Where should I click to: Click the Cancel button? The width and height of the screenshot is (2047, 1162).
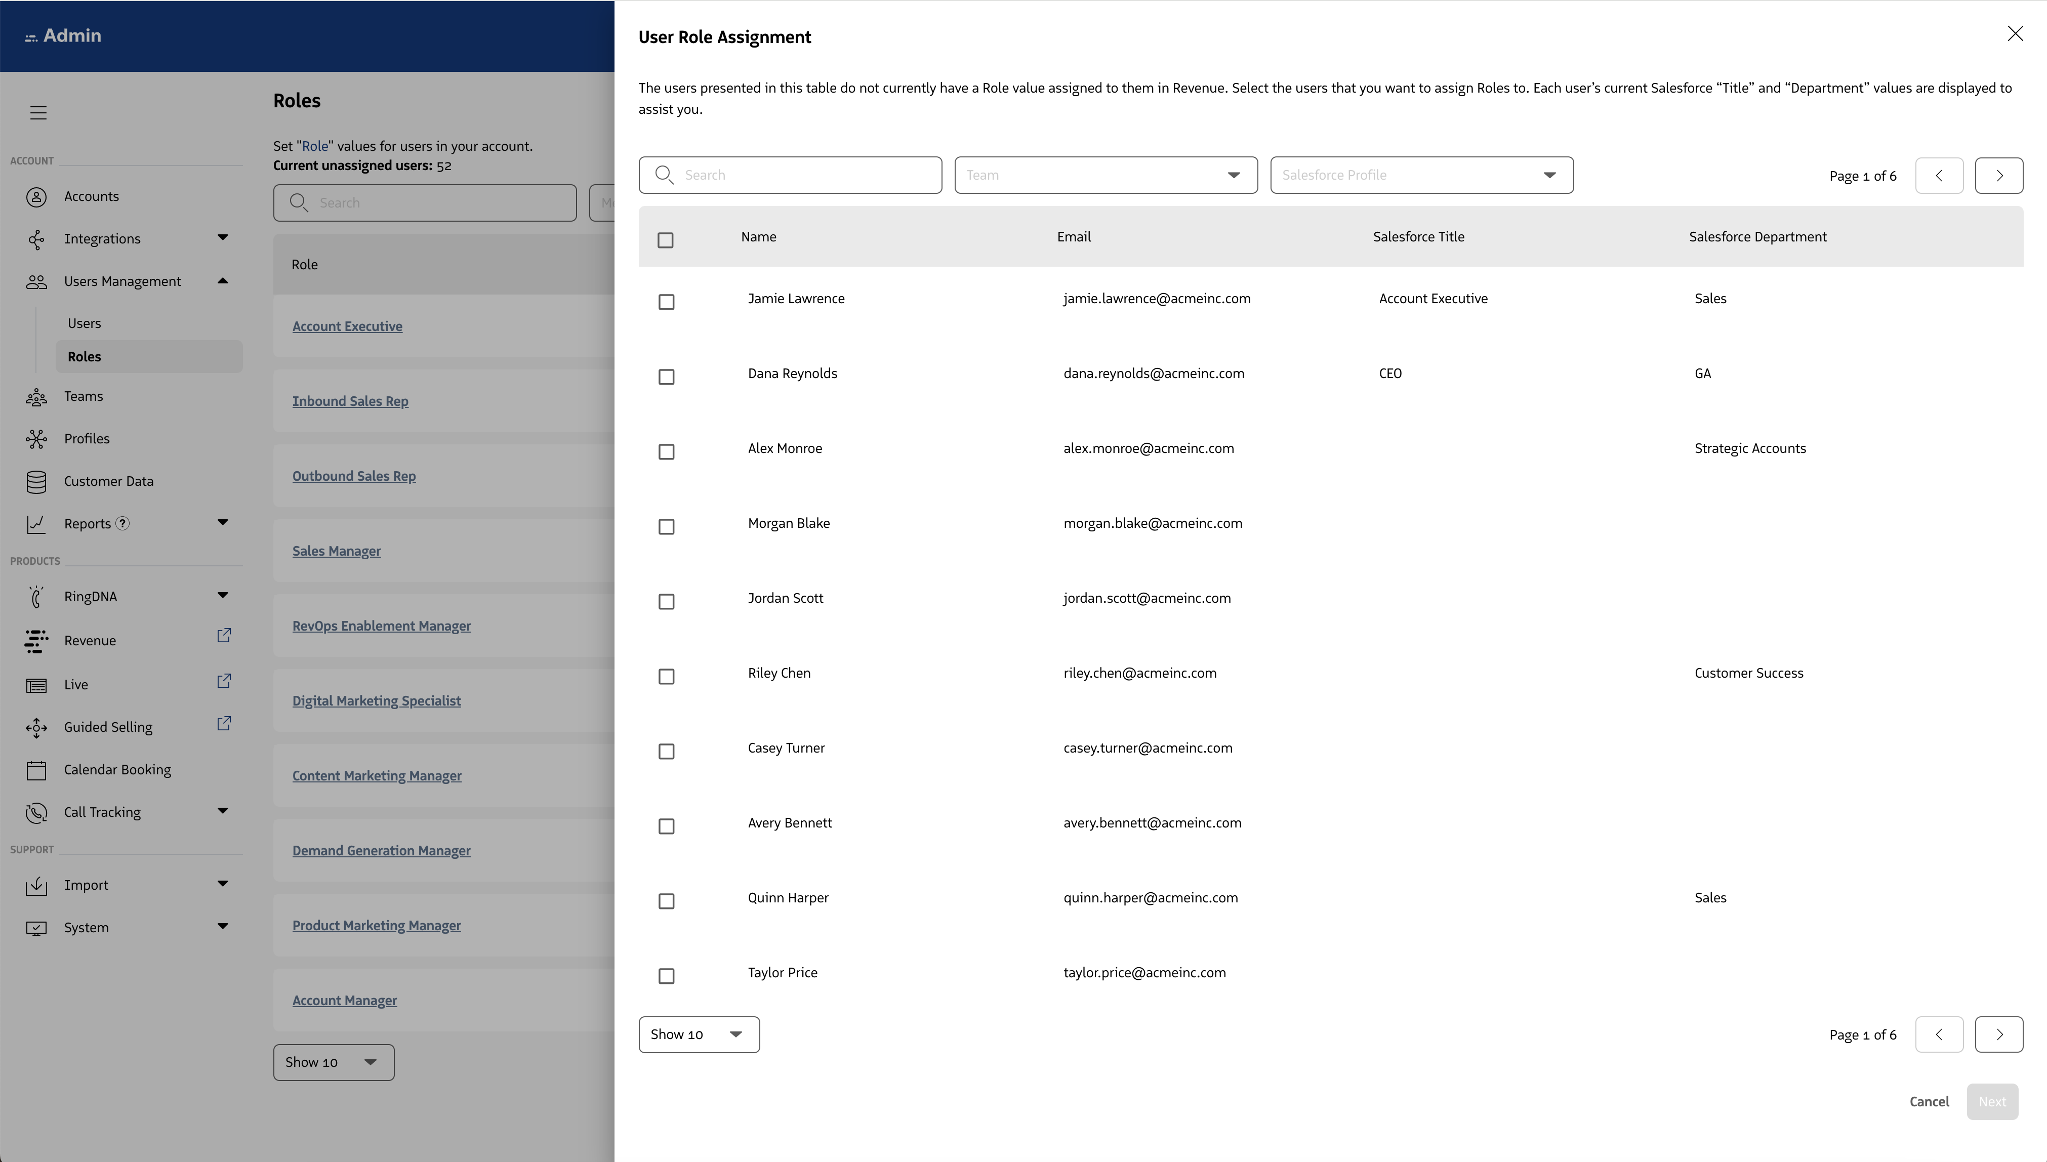[1929, 1101]
